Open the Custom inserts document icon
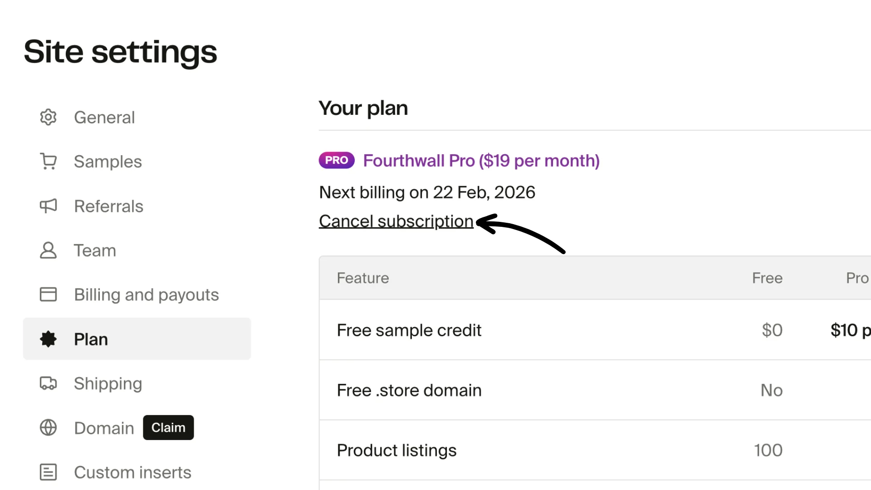The width and height of the screenshot is (871, 490). (x=48, y=472)
